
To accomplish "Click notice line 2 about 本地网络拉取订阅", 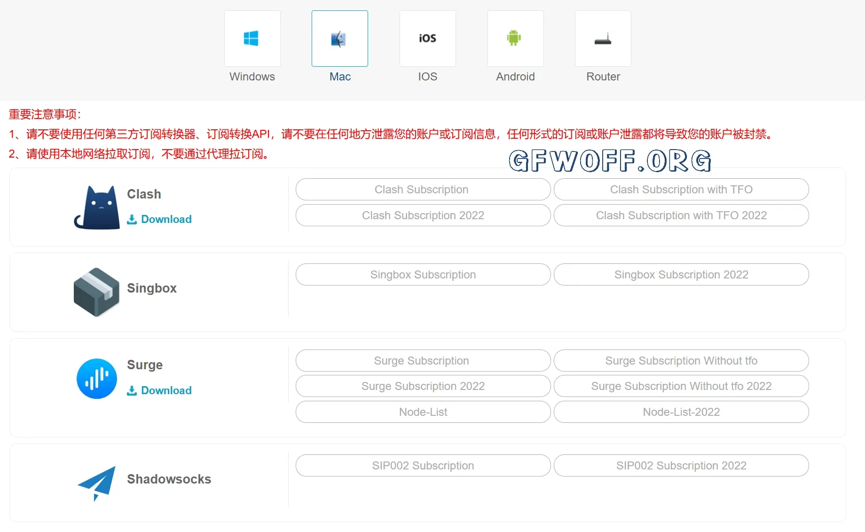I will [x=140, y=154].
